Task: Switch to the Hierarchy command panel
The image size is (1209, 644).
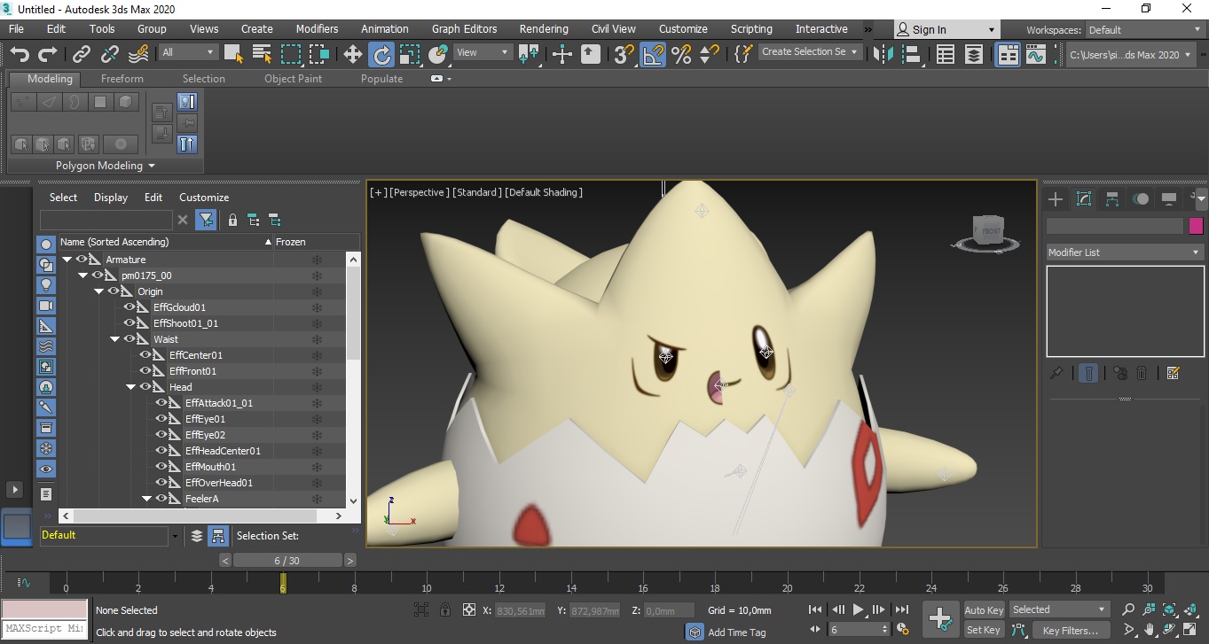Action: 1112,198
